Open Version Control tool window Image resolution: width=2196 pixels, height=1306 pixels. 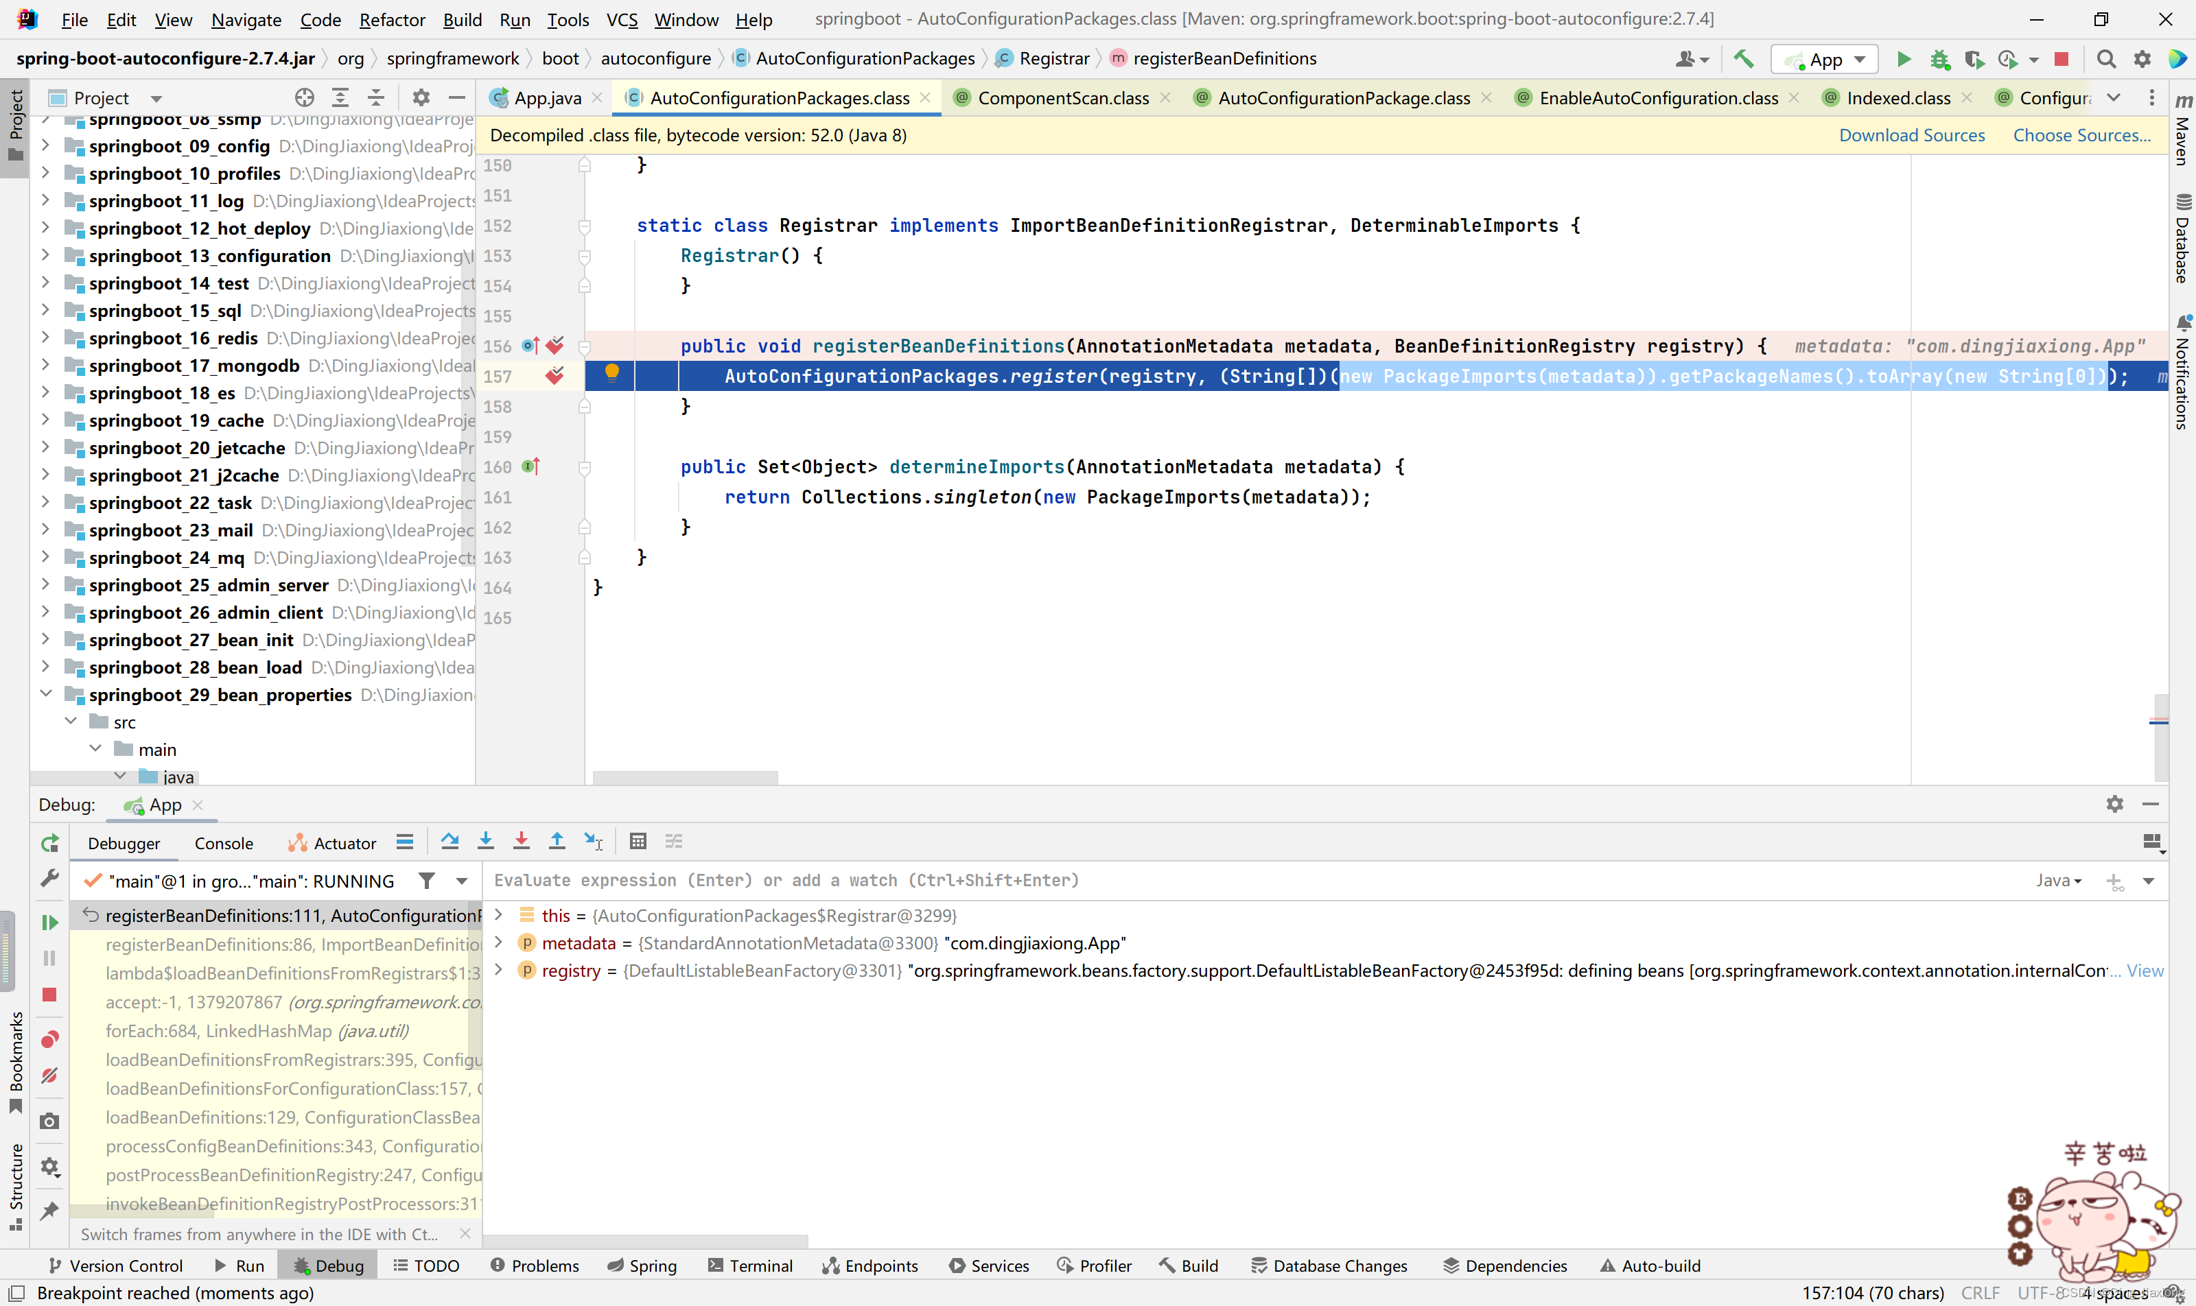[x=116, y=1265]
